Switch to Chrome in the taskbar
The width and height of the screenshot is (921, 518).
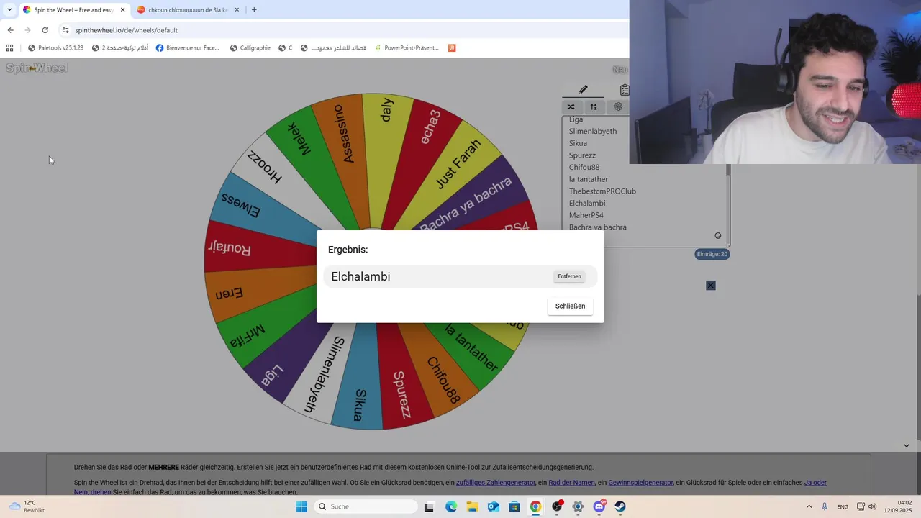point(535,506)
